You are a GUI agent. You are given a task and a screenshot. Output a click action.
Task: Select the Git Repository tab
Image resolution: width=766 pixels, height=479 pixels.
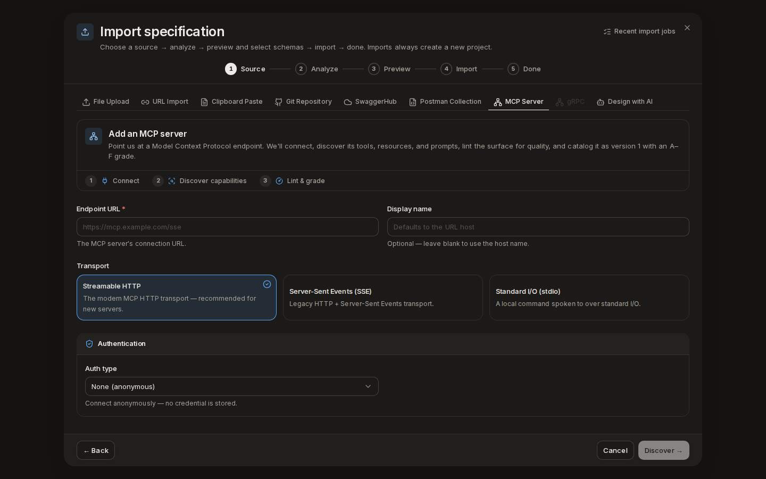pyautogui.click(x=303, y=102)
